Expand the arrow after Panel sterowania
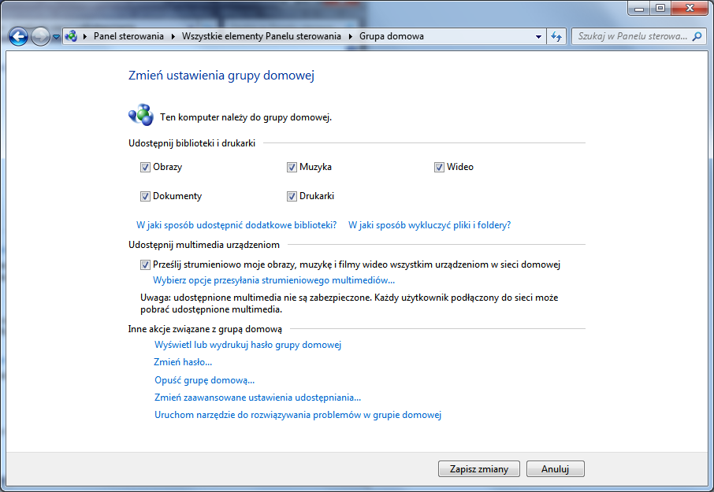 point(173,36)
